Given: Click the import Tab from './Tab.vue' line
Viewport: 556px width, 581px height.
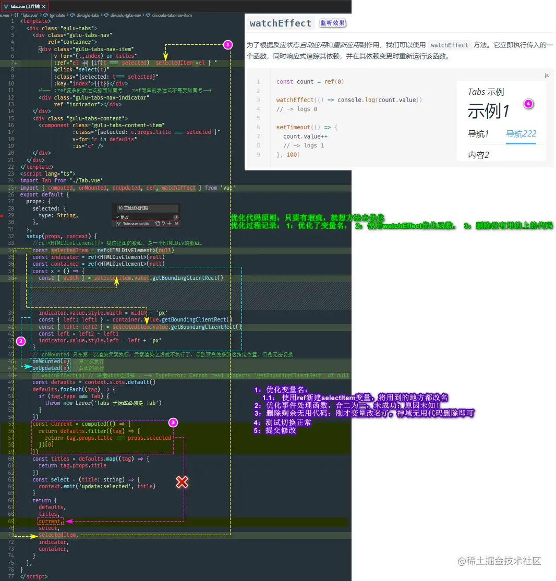Looking at the screenshot, I should (62, 180).
